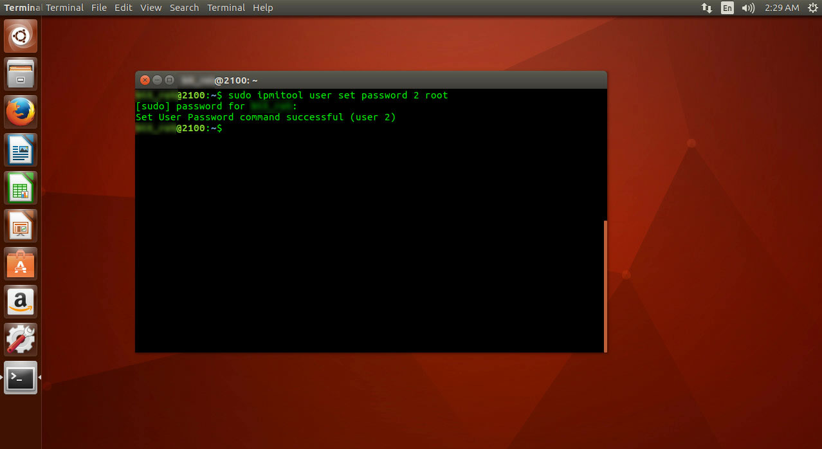
Task: Expand the En keyboard layout indicator
Action: pos(727,8)
